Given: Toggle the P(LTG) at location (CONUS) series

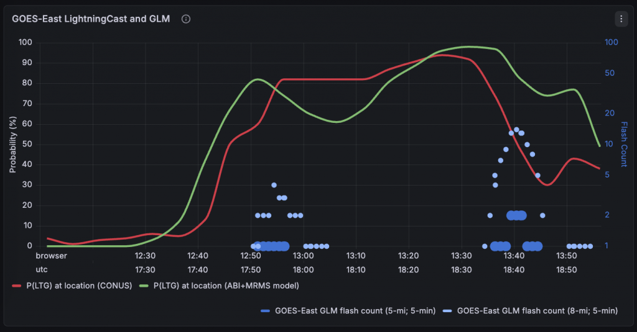Looking at the screenshot, I should [79, 286].
